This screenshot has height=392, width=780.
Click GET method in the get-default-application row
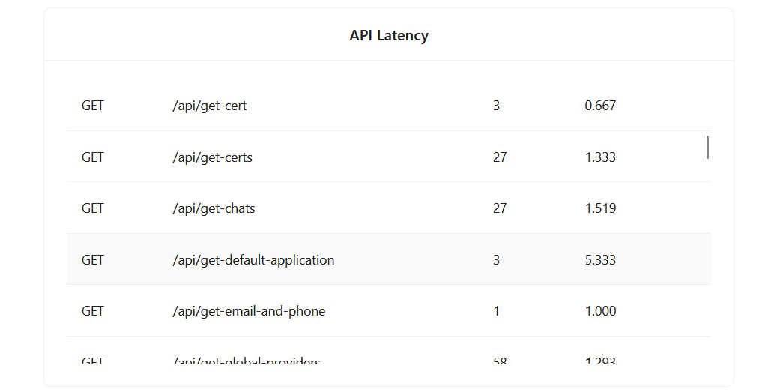tap(93, 260)
